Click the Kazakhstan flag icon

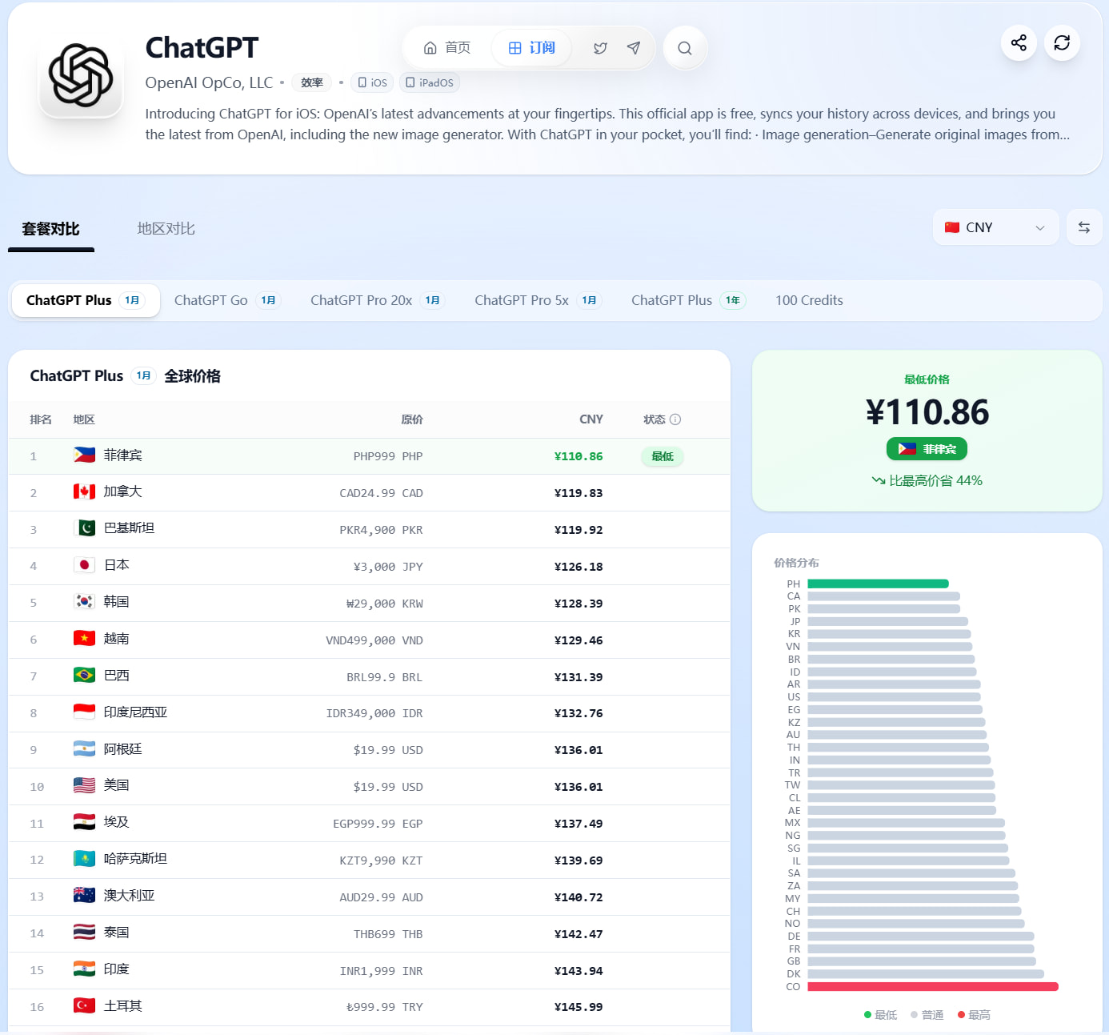tap(84, 859)
